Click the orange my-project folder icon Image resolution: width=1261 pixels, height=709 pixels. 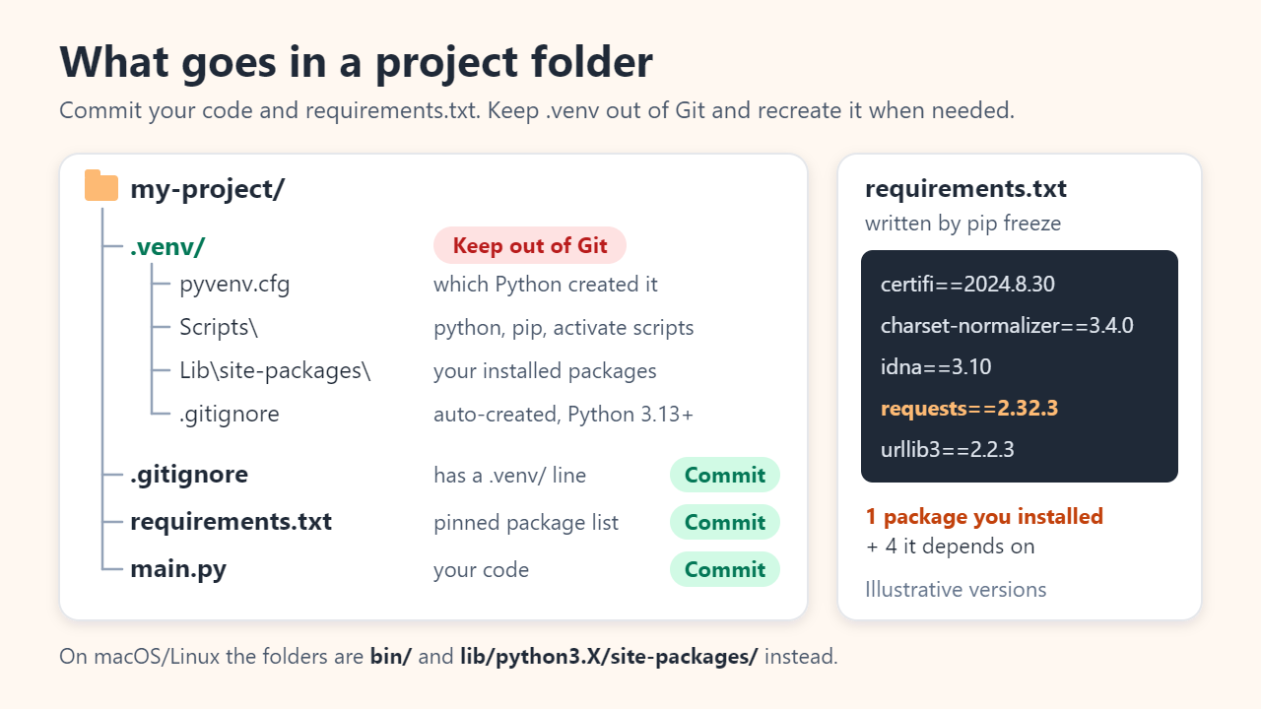click(x=101, y=185)
